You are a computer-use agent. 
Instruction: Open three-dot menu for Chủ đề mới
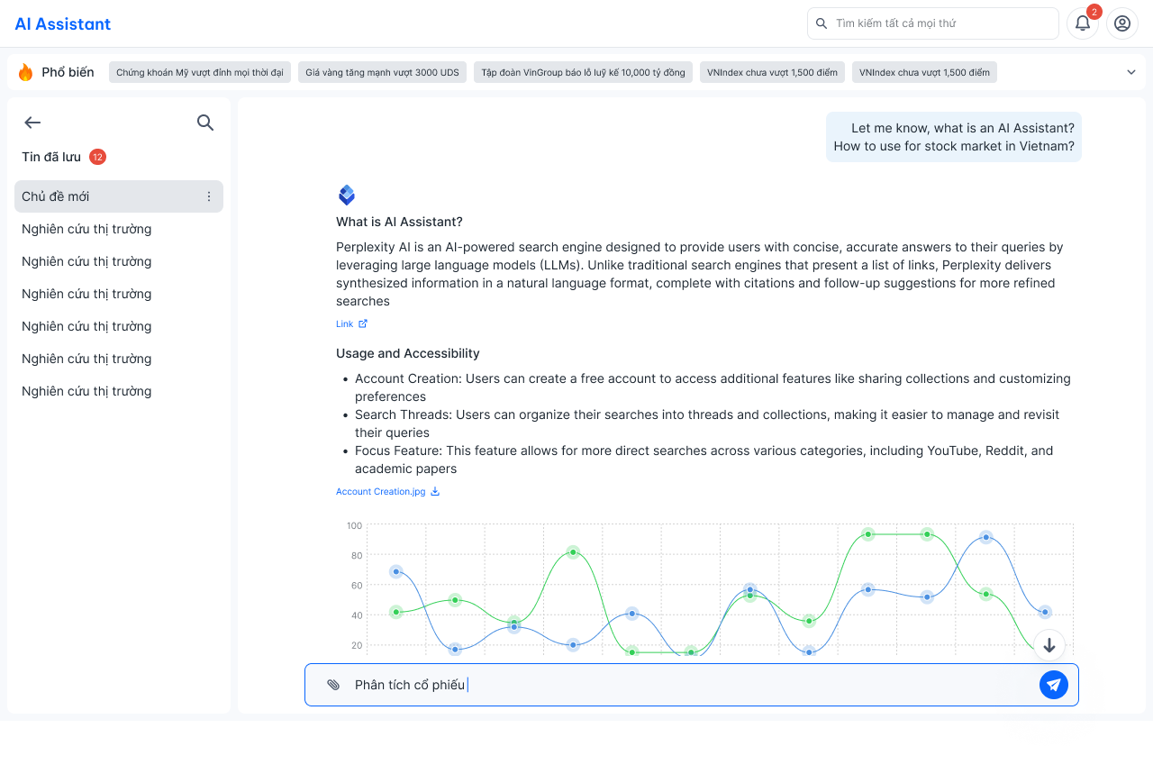click(x=209, y=196)
